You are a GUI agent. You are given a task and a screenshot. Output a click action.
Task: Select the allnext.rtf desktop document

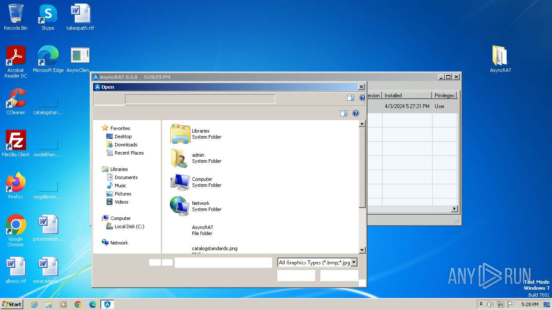[16, 270]
